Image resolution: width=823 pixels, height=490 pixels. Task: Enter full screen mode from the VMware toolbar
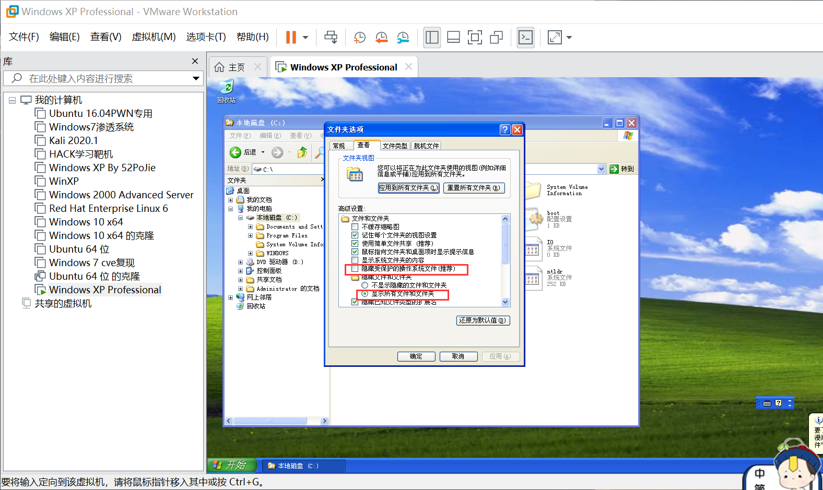point(475,37)
